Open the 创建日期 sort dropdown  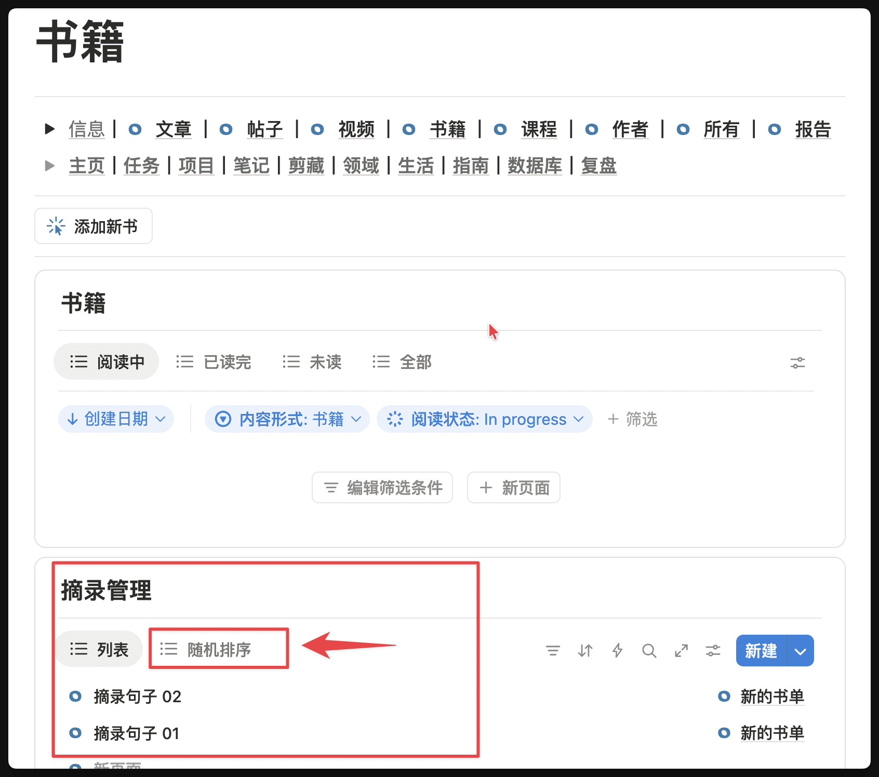(116, 419)
